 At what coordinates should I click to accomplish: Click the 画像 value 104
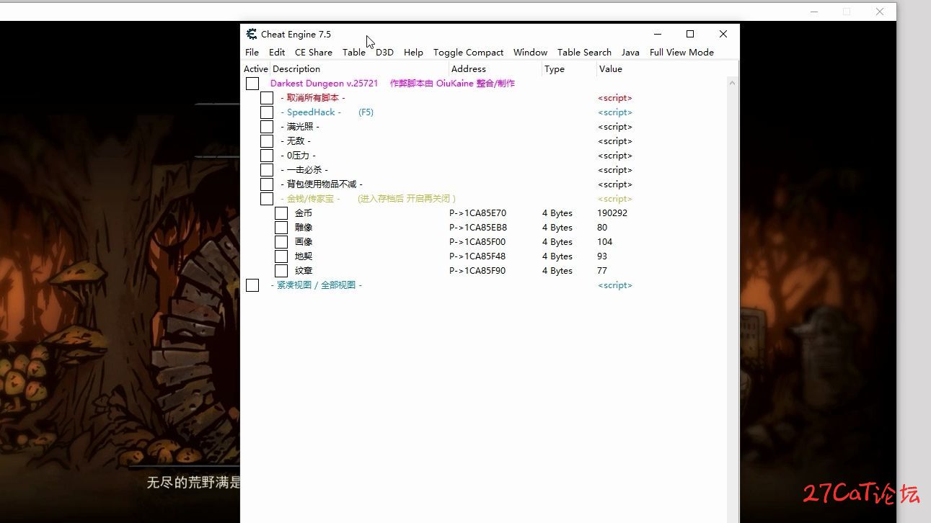[x=604, y=242]
